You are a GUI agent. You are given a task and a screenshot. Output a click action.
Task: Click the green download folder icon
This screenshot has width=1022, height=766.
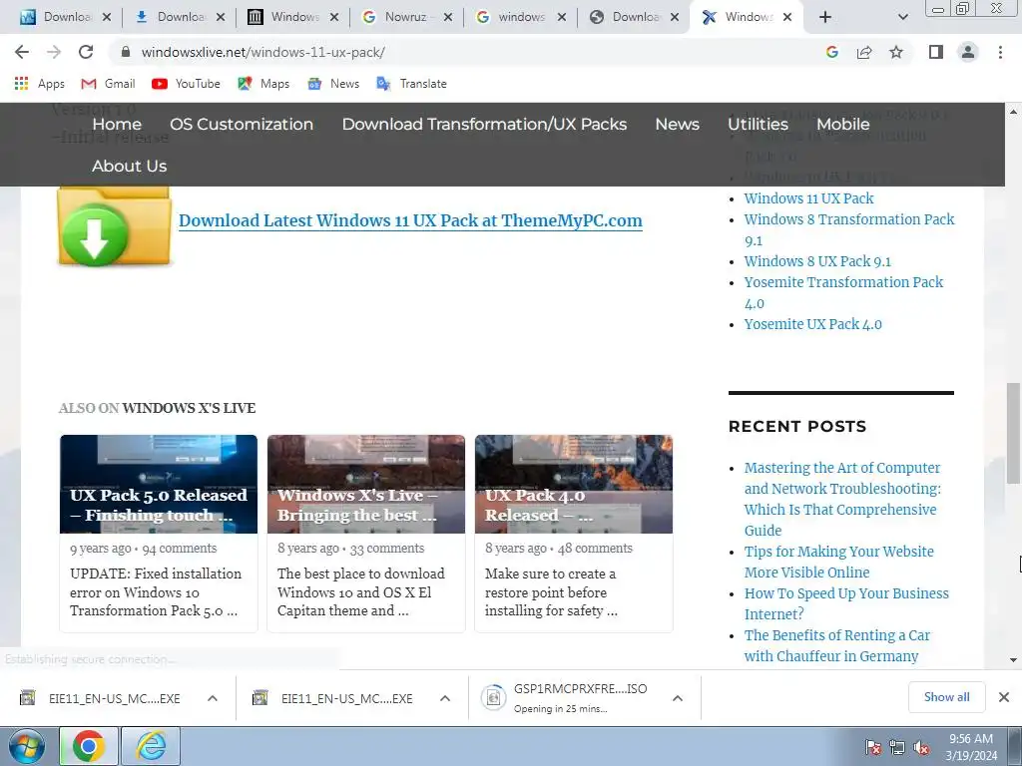point(115,226)
